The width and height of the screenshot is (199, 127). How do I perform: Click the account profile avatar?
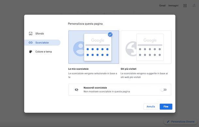(194, 6)
